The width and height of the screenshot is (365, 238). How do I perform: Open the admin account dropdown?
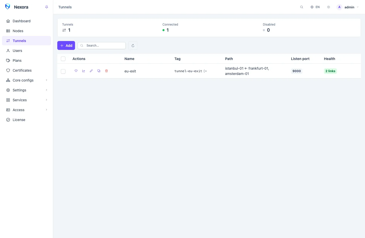click(348, 7)
